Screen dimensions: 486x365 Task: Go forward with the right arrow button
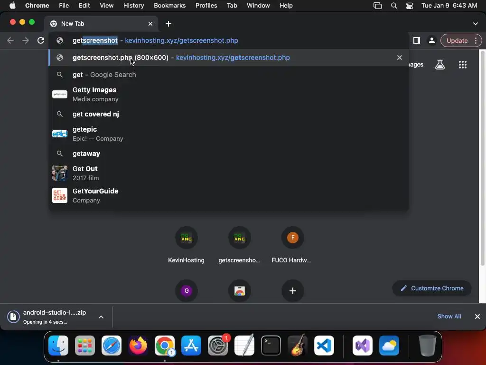26,40
